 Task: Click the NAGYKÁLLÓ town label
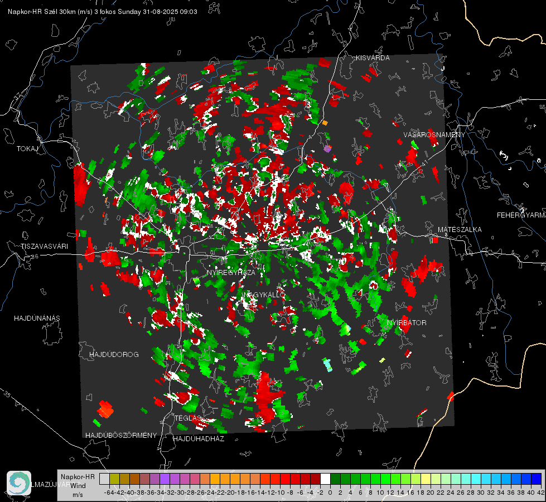coord(264,295)
